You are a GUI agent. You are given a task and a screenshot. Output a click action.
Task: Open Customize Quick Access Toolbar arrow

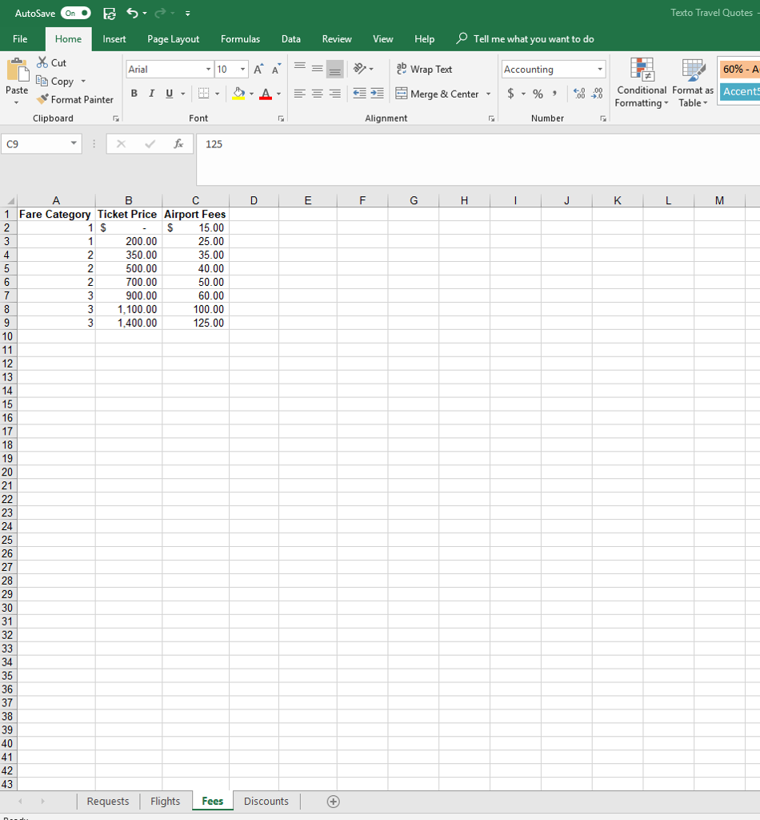click(x=187, y=14)
